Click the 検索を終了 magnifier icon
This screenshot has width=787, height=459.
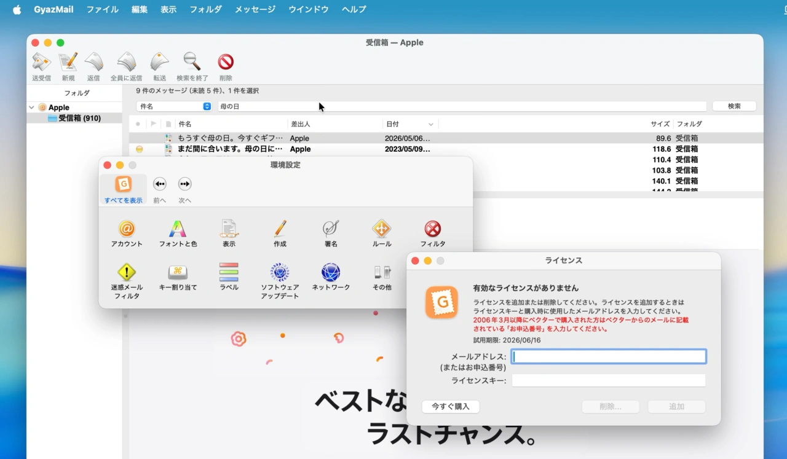coord(192,62)
